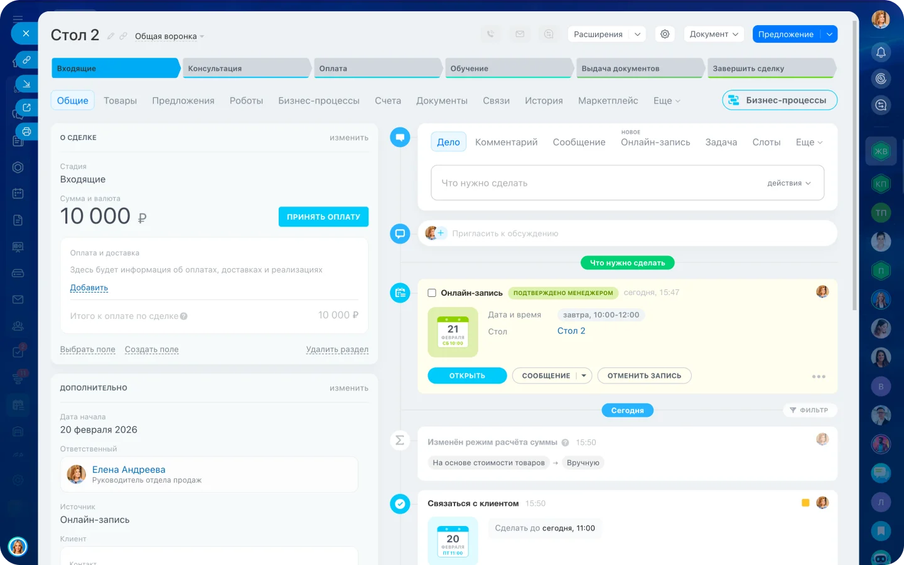This screenshot has height=565, width=904.
Task: Click the ПРИНЯТЬ ОПЛАТУ button
Action: [x=323, y=216]
